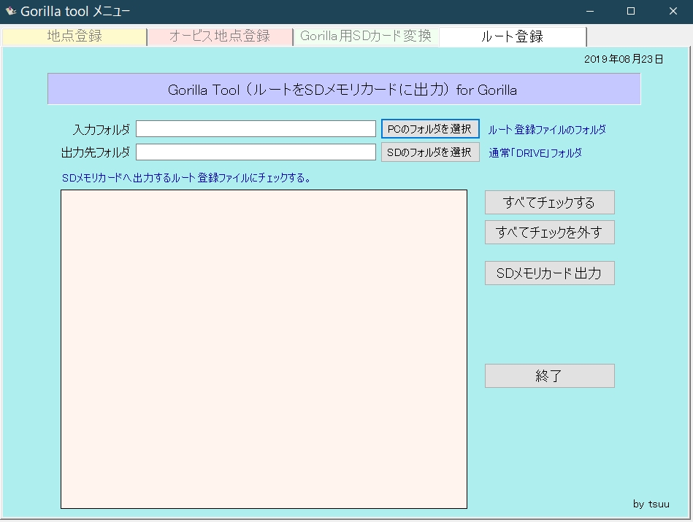Start export with SDメモリカード出力 button
Image resolution: width=693 pixels, height=522 pixels.
point(549,273)
